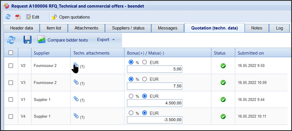Image resolution: width=292 pixels, height=131 pixels.
Task: Click the blue floppy disk save icon
Action: (27, 40)
